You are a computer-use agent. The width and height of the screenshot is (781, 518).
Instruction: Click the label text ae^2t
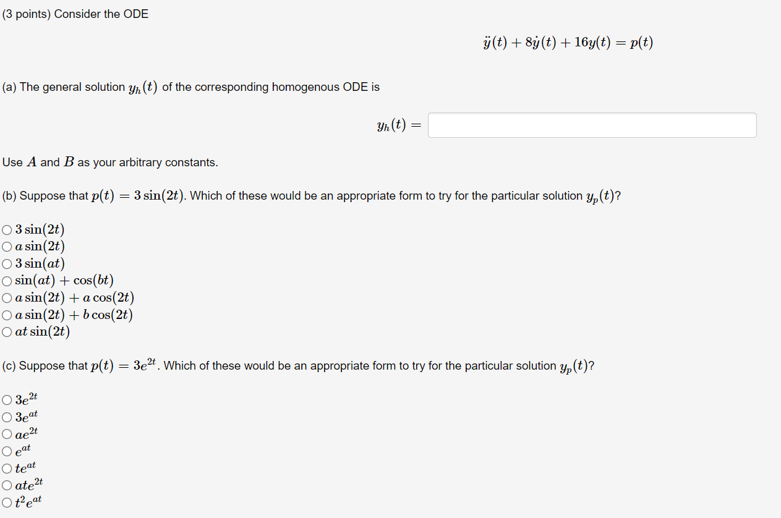[25, 433]
